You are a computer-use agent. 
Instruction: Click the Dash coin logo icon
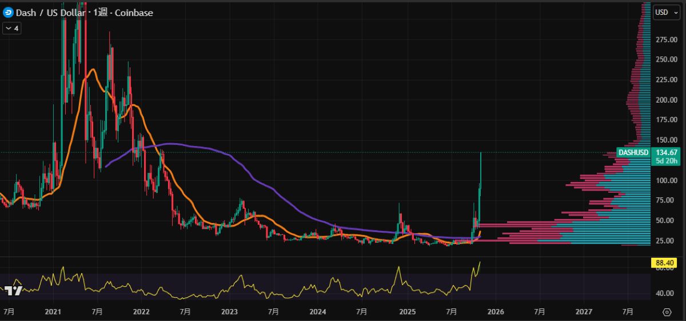(8, 12)
